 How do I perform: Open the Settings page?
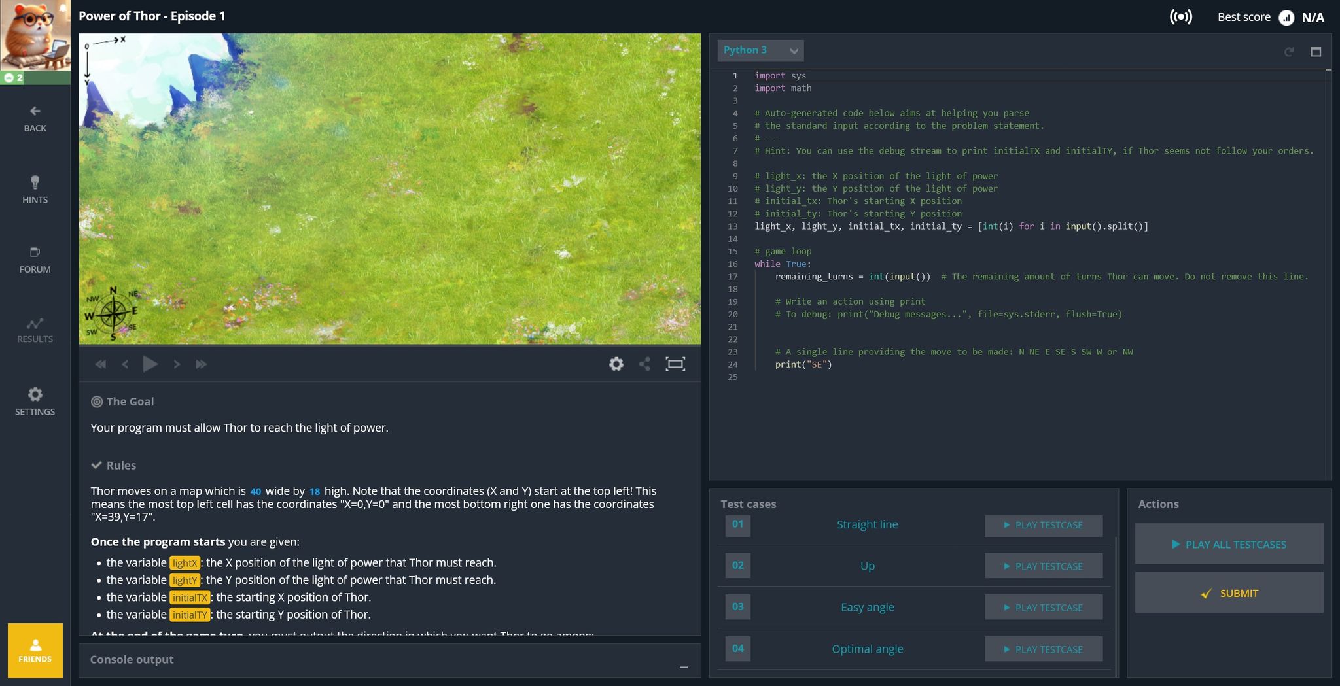click(35, 401)
